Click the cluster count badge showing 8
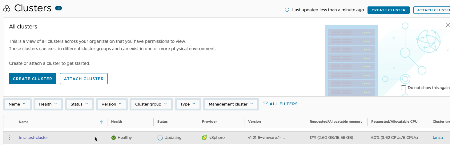The height and width of the screenshot is (145, 450). 58,8
